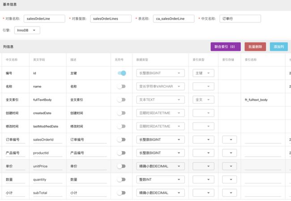291x201 pixels.
Task: Open index type dropdown for createdDate row
Action: tap(203, 113)
